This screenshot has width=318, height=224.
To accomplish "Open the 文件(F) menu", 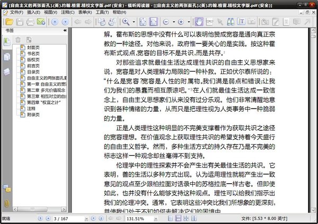I will point(16,12).
